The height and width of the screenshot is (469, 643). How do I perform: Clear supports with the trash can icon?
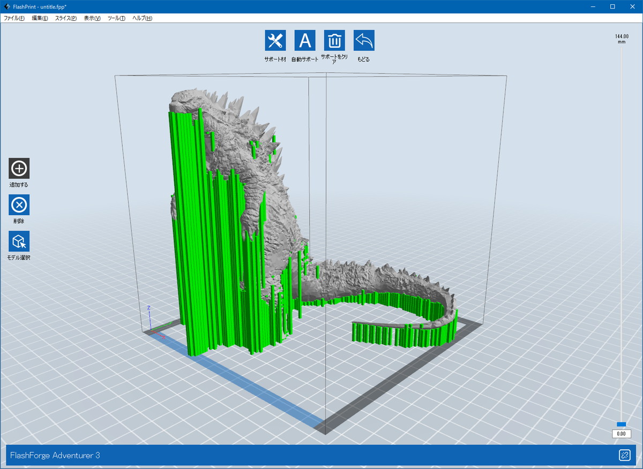coord(334,41)
